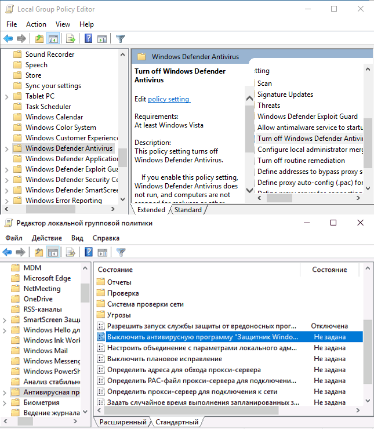Open the File menu
Screen dimensions: 374x429
12,24
